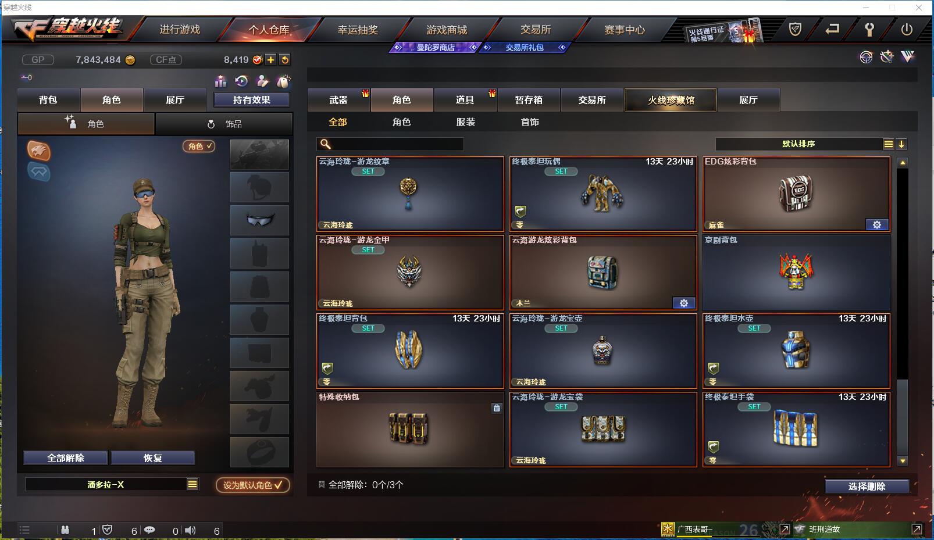This screenshot has width=934, height=540.
Task: Expand character name list for 潘多拉-X
Action: pyautogui.click(x=192, y=484)
